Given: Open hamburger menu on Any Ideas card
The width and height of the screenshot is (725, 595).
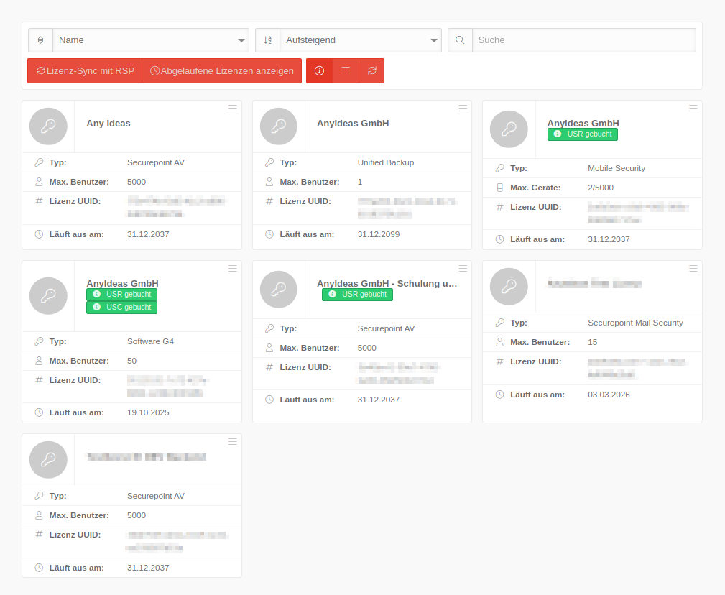Looking at the screenshot, I should click(232, 109).
